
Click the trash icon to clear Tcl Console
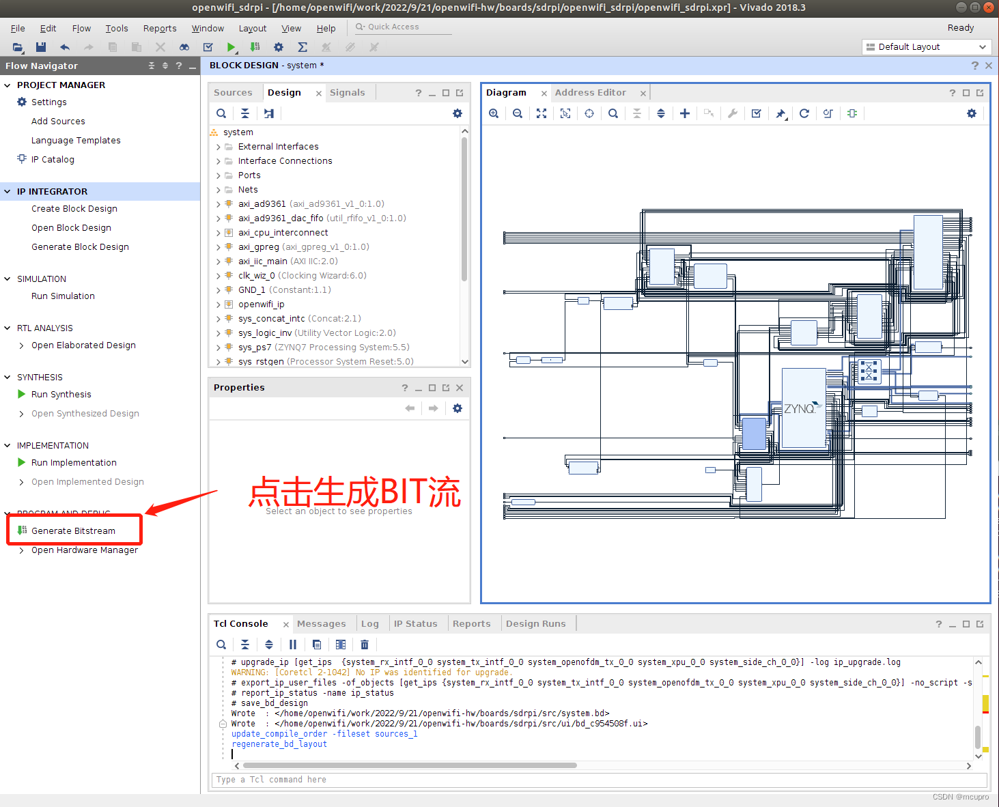tap(365, 644)
